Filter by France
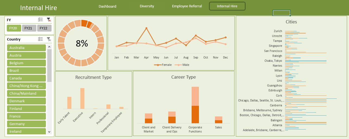This screenshot has width=349, height=139. tap(26, 116)
